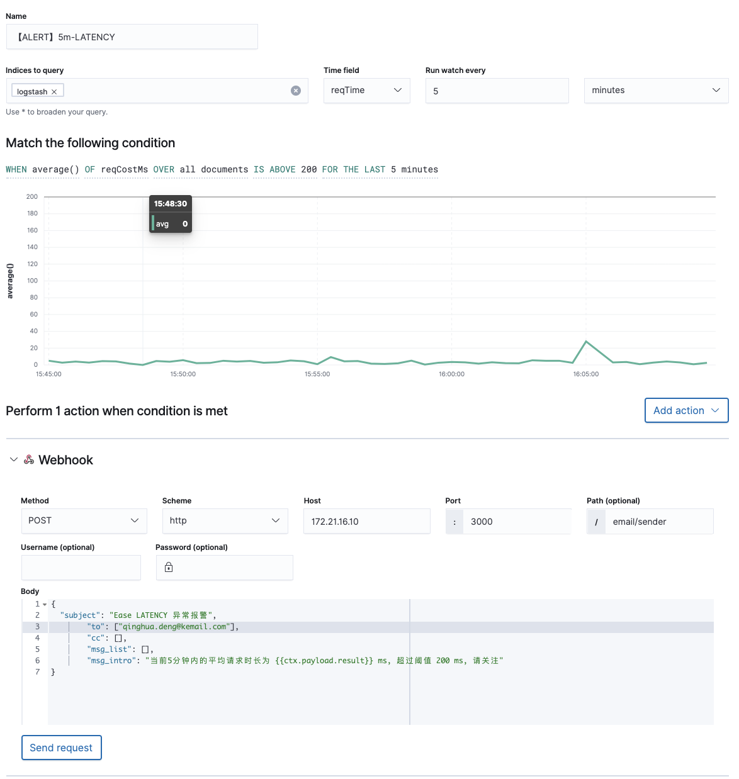Viewport: 739px width, 779px height.
Task: Open the Method POST dropdown
Action: (84, 521)
